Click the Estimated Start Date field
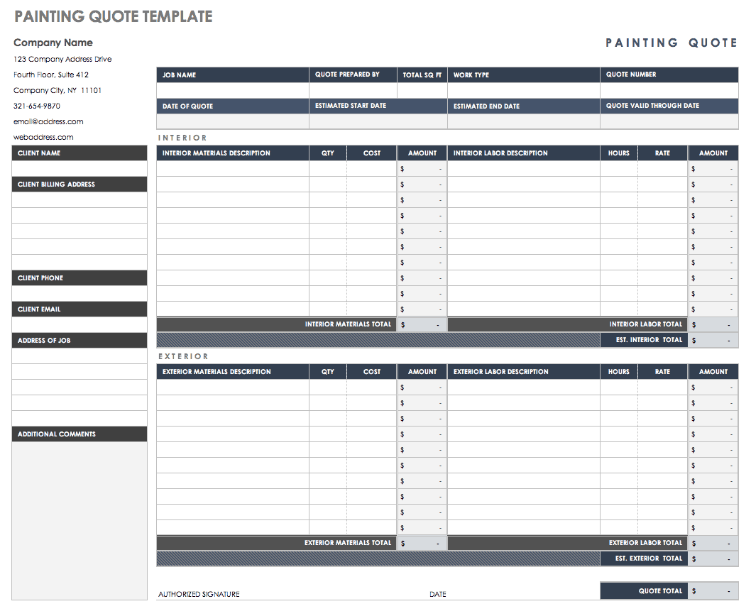The width and height of the screenshot is (751, 616). (x=378, y=121)
